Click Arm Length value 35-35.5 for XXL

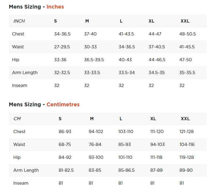pos(187,72)
